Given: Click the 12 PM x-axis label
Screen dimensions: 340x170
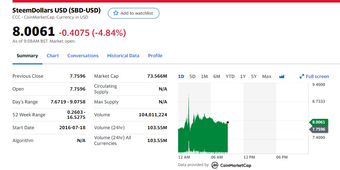Looking at the screenshot, I should tap(249, 157).
